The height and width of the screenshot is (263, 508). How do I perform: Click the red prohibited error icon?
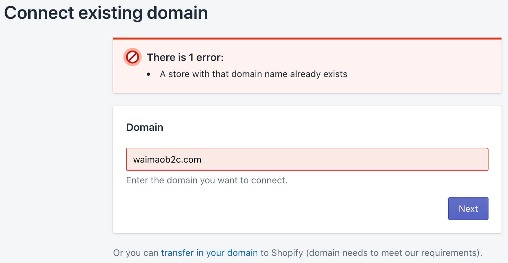(x=133, y=57)
